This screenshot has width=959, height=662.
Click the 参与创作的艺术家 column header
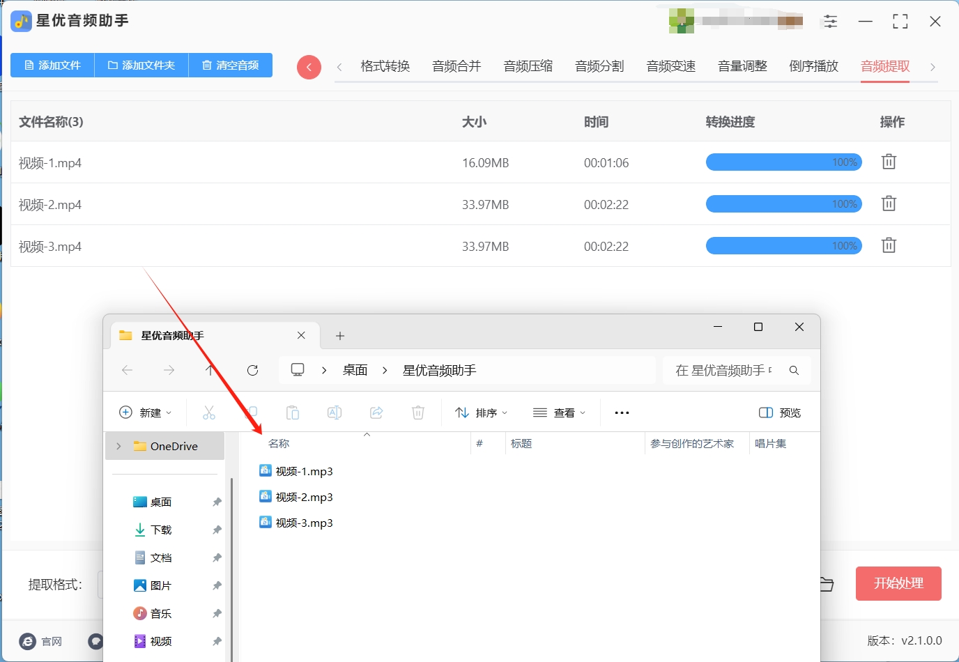point(692,443)
